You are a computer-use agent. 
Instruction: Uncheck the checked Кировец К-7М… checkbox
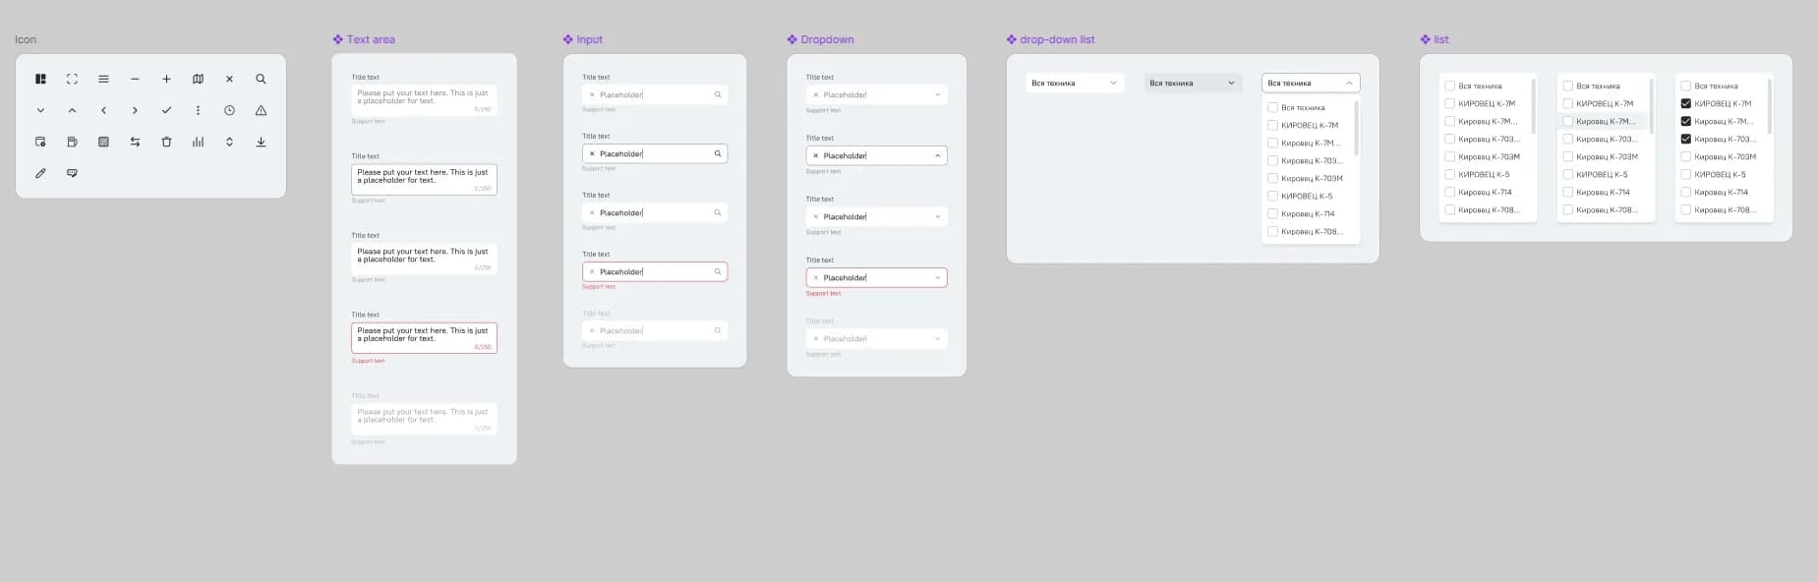tap(1685, 121)
